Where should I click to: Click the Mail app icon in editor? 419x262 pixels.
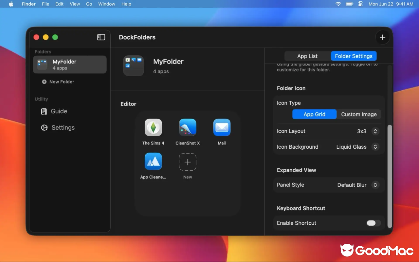222,127
